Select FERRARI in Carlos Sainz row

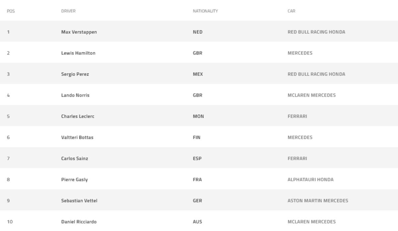coord(297,158)
